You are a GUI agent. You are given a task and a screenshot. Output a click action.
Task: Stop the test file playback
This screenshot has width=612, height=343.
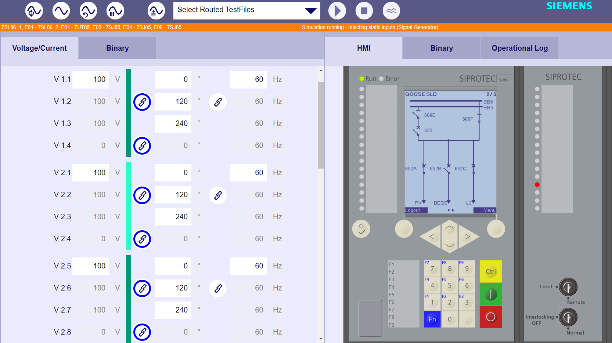click(x=364, y=11)
